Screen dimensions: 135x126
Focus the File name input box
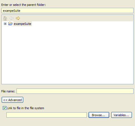tap(75, 91)
